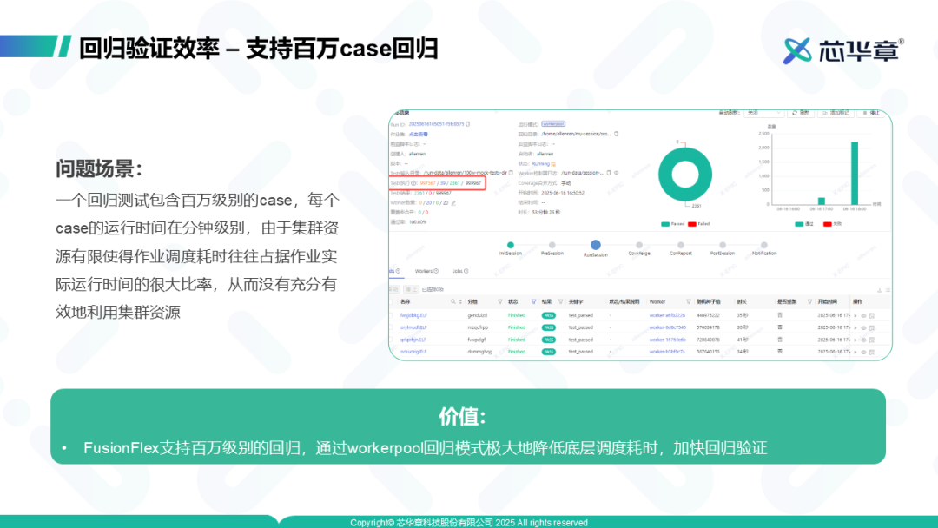Screen dimensions: 938x528
Task: Open the fwyjdbkg.ELF test link
Action: [413, 315]
